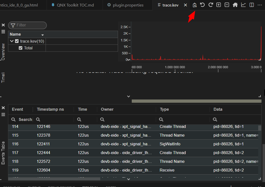Click chevron at bottom of Events Table
Viewport: 265px width, 187px height.
128,179
